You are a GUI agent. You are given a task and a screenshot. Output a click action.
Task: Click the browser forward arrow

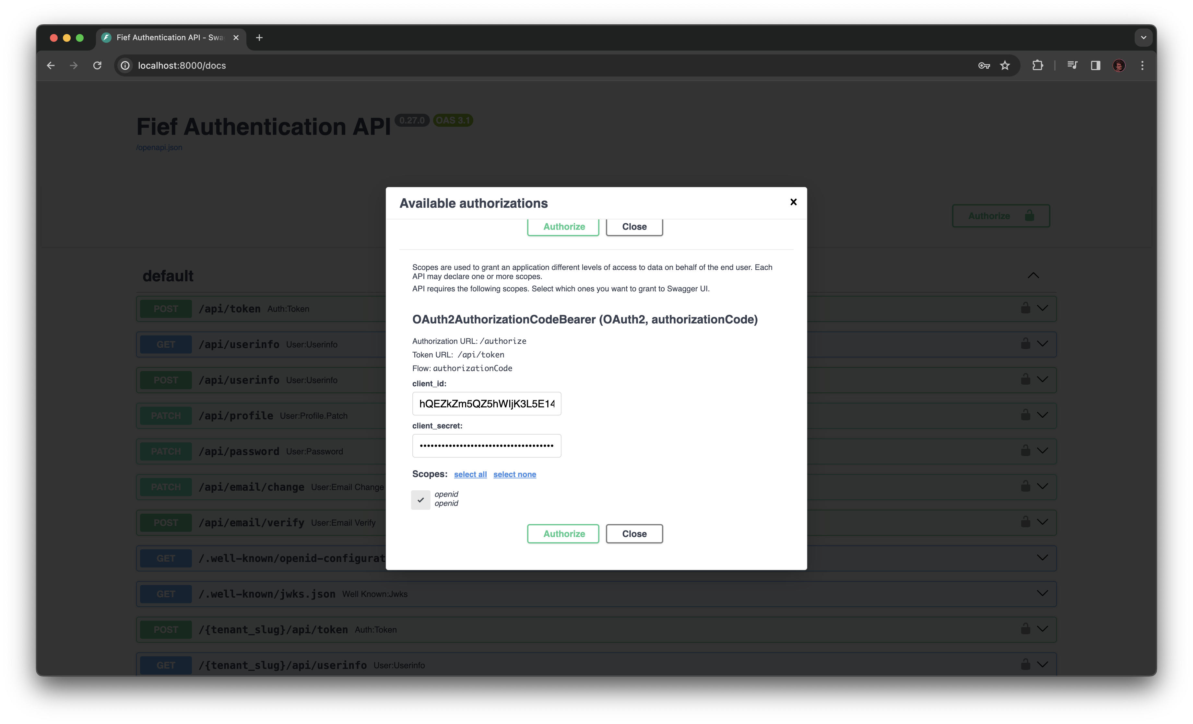click(74, 65)
